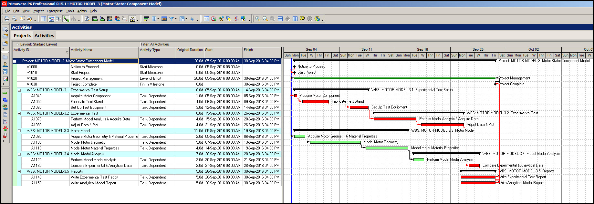
Task: Open Group and Sort dropdown icon
Action: pyautogui.click(x=183, y=19)
